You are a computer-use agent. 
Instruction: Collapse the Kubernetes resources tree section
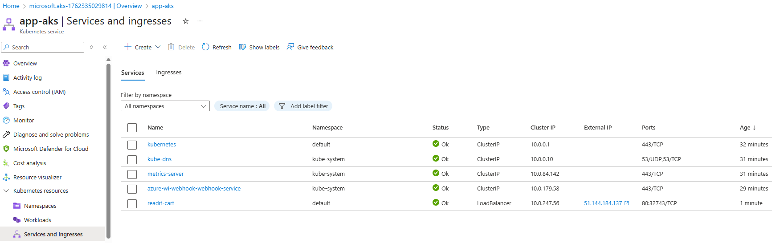click(6, 190)
